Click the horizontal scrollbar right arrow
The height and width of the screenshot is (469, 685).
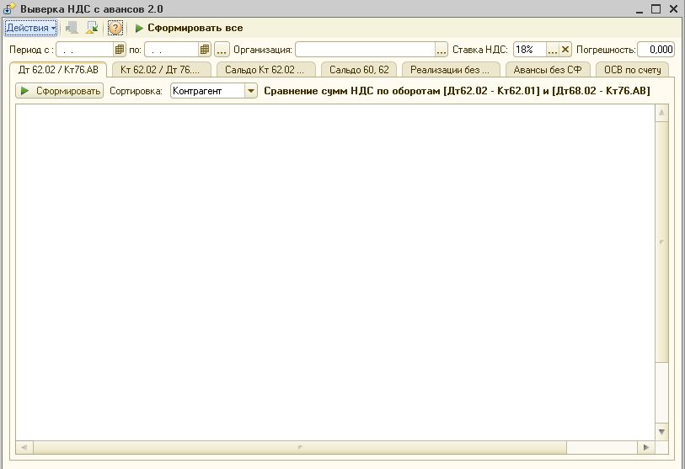[646, 447]
